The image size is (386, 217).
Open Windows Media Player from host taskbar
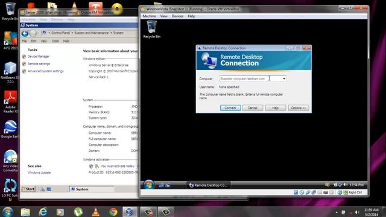coord(60,212)
